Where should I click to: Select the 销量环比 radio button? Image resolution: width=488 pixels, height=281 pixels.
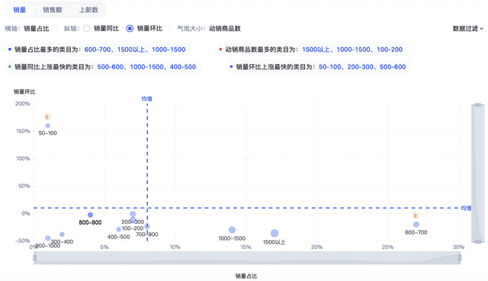point(130,29)
